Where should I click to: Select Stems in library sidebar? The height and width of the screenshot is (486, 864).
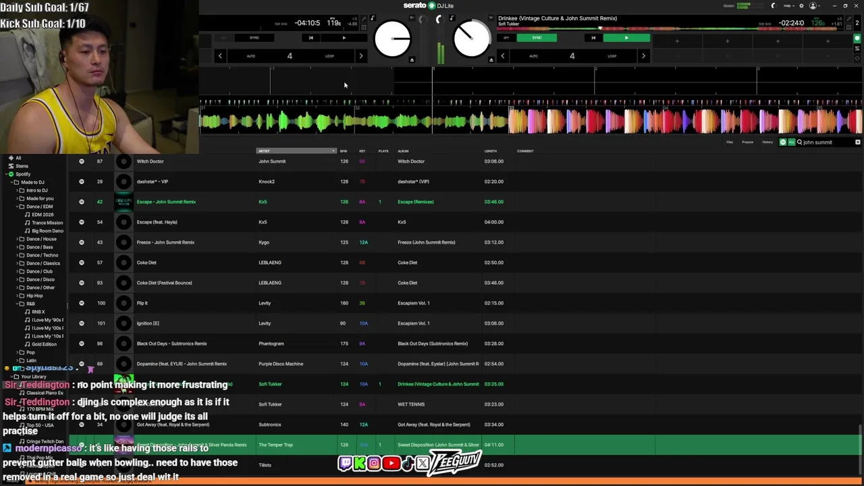[x=22, y=166]
